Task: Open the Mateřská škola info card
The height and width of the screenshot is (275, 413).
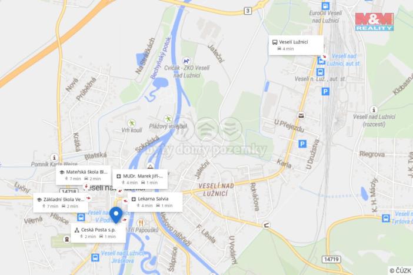Action: (x=83, y=175)
